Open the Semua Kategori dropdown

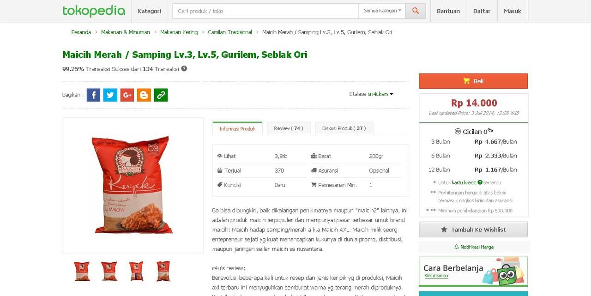382,11
